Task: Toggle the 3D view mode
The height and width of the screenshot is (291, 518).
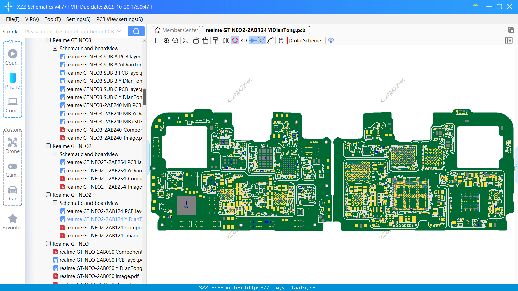Action: (x=244, y=41)
